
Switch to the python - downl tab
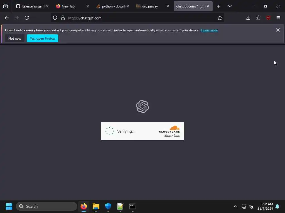click(x=112, y=6)
